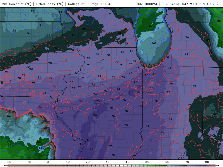Click the "20" color scale label

[88, 162]
